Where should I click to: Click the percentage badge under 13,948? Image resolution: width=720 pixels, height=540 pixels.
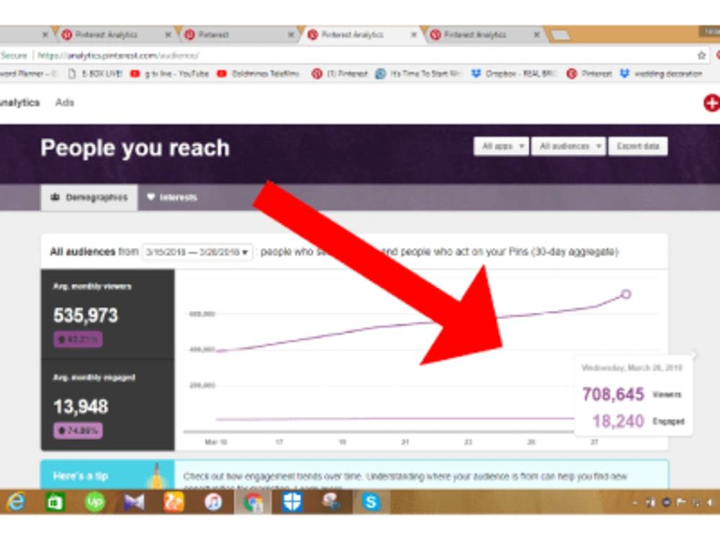click(78, 431)
